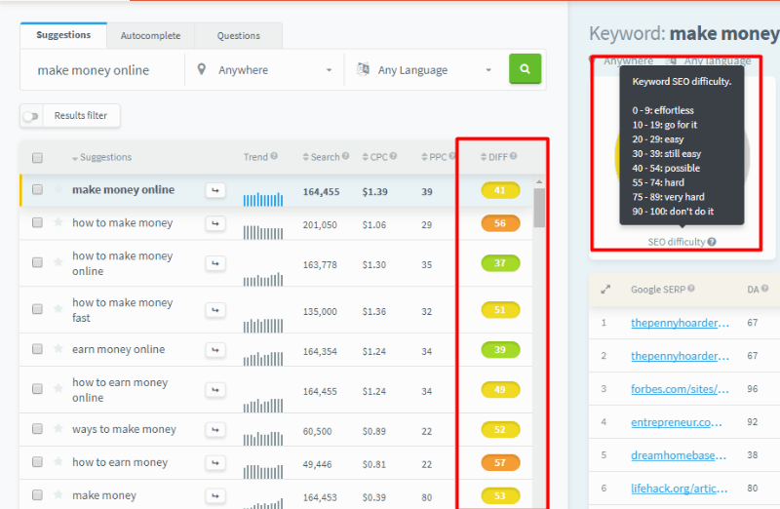Click help icon next to CPC header
This screenshot has height=509, width=780.
pos(394,156)
